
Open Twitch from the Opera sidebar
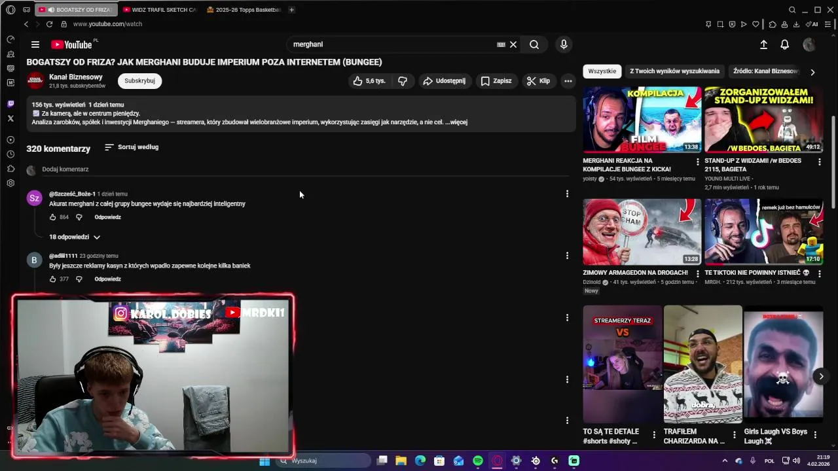(10, 104)
